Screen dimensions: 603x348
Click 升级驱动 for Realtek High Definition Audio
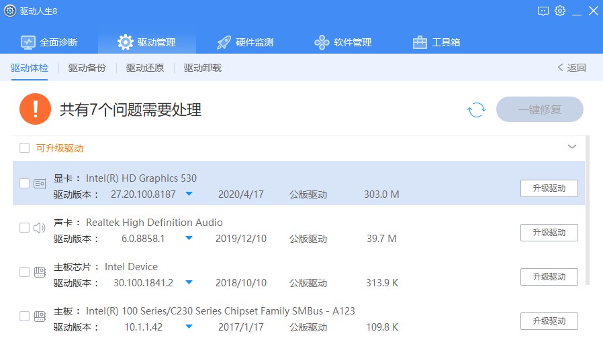coord(549,233)
